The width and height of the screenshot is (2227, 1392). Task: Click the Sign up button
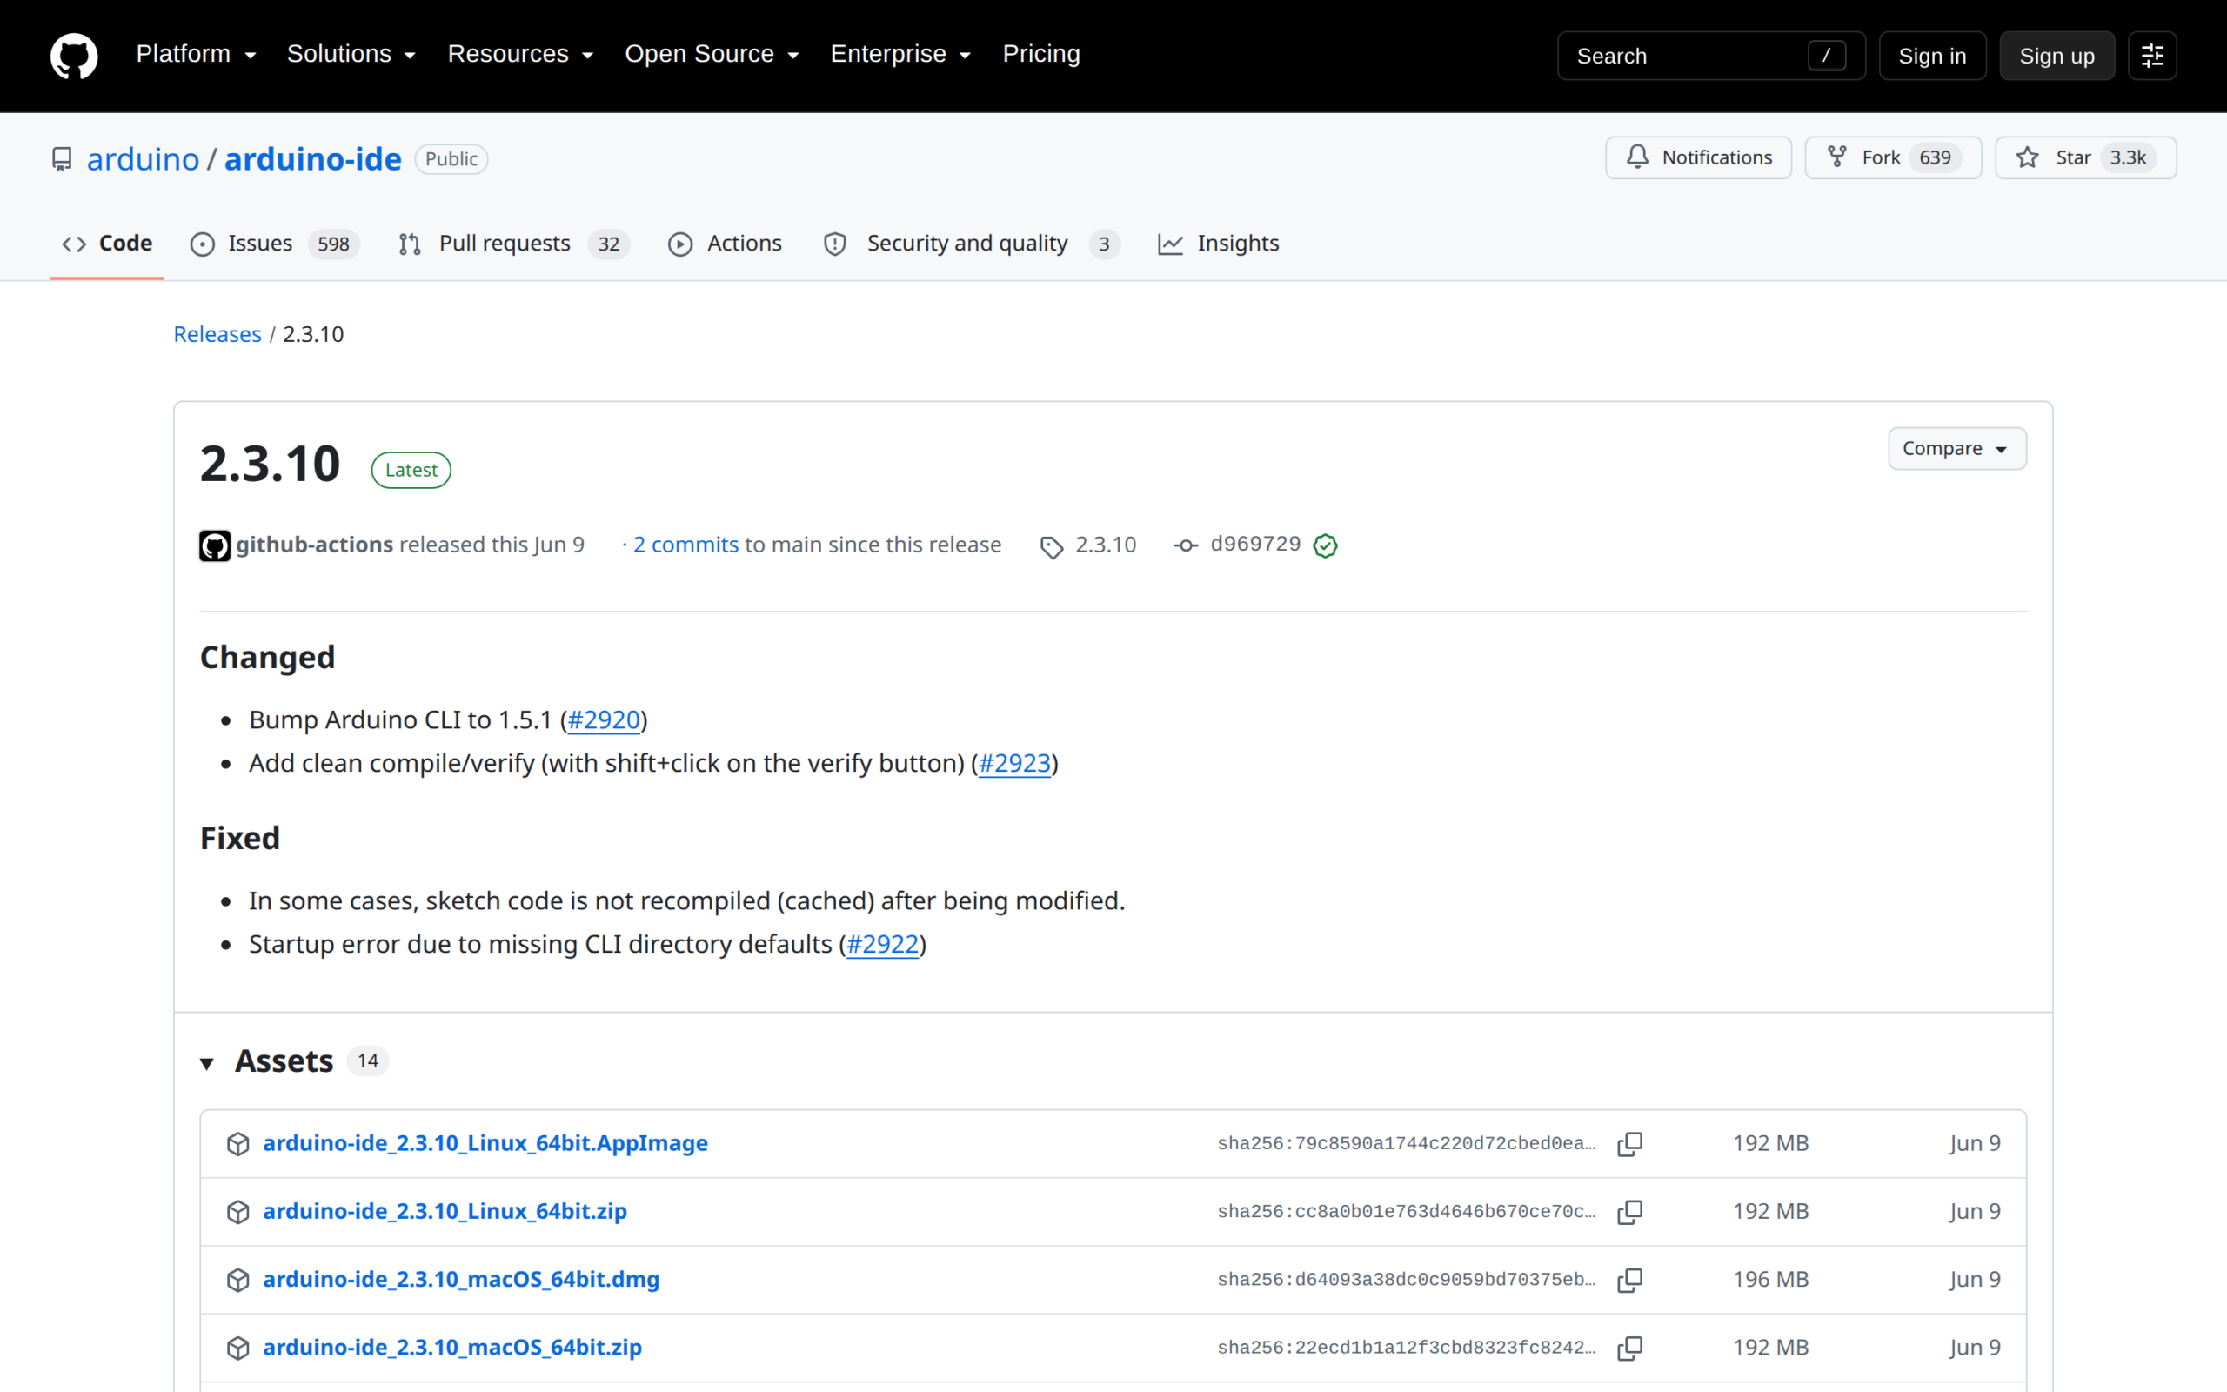[2056, 57]
